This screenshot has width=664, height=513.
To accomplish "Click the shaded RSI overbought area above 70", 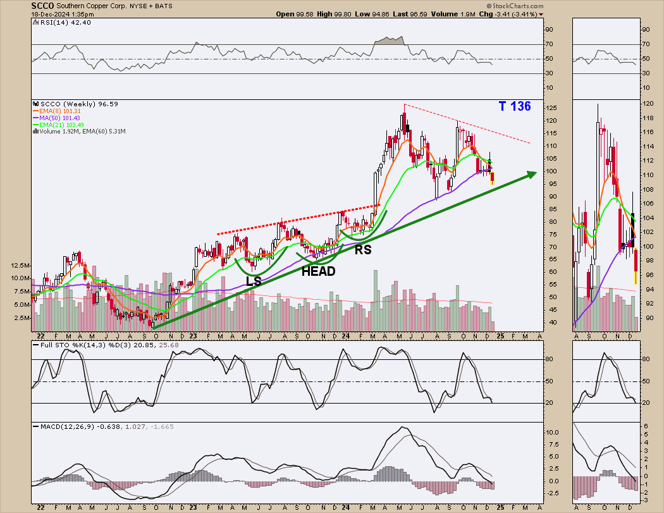I will click(389, 40).
